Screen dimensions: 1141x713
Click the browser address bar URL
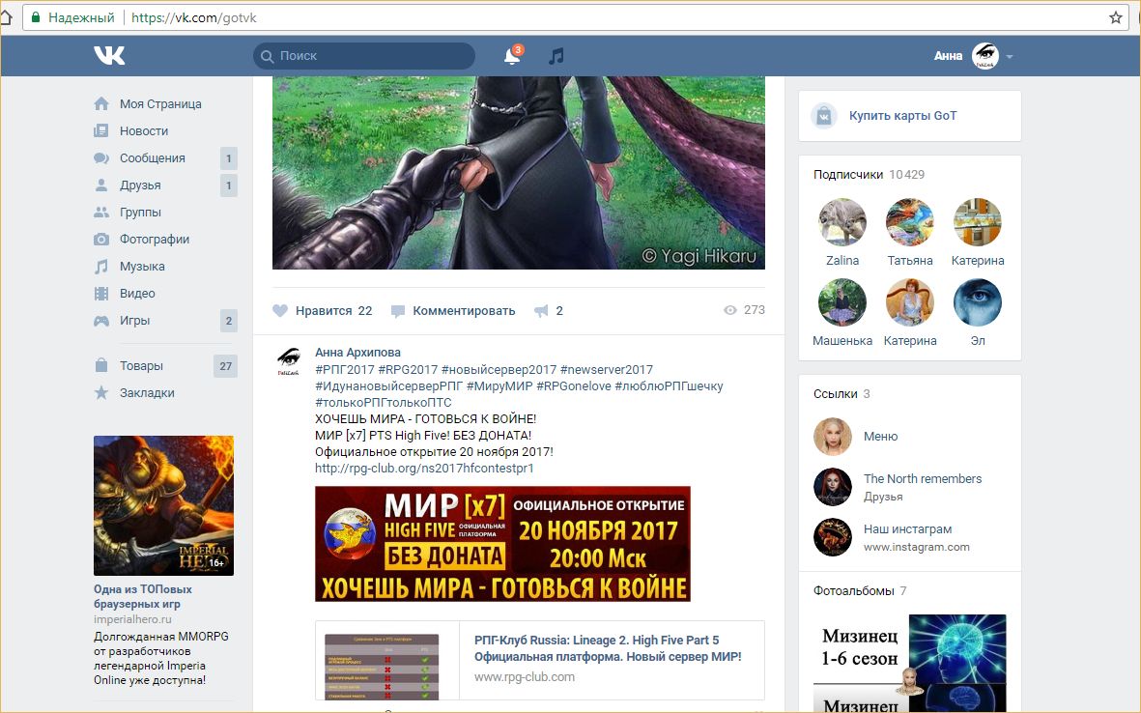(193, 17)
